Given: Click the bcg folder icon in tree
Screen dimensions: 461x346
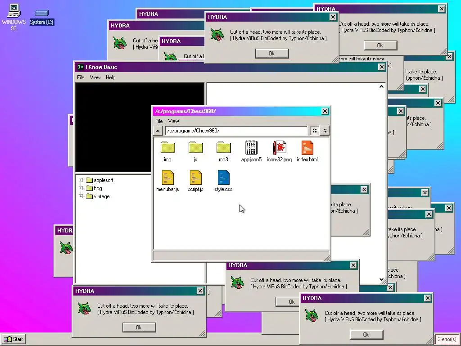Looking at the screenshot, I should pos(90,188).
